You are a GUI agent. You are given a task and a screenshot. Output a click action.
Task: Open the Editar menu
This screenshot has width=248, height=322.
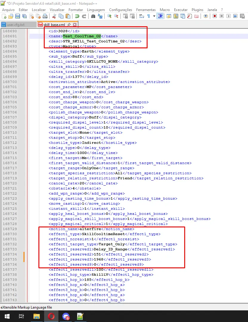tap(23, 10)
